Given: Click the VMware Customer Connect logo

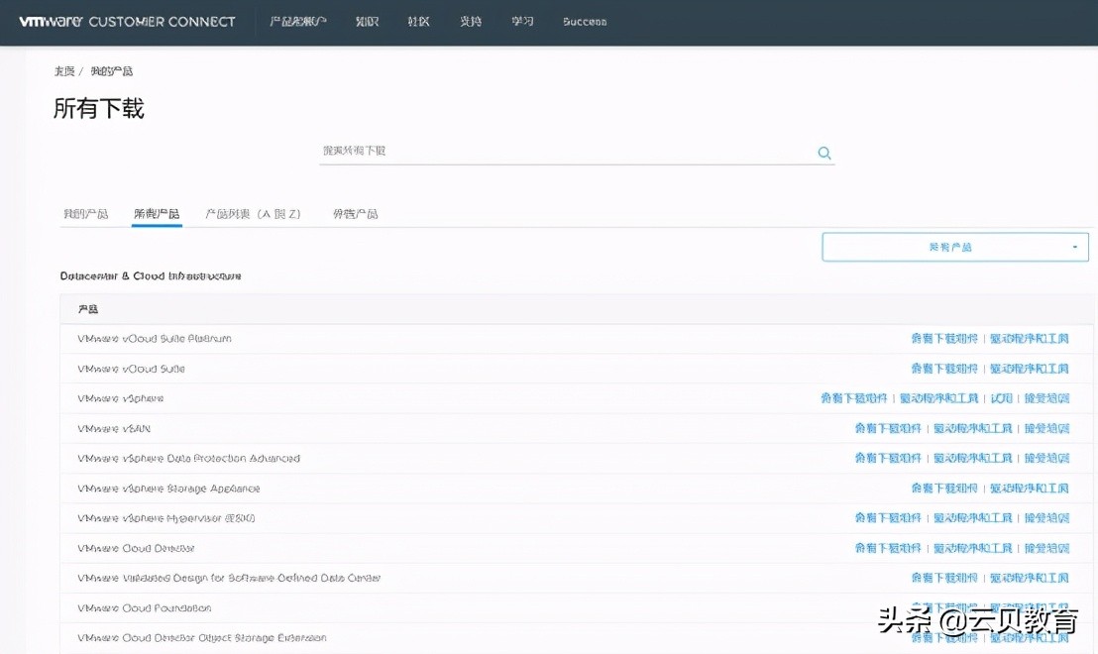Looking at the screenshot, I should 127,21.
